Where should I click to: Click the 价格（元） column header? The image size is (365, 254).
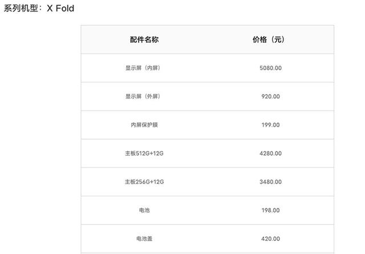tap(270, 40)
